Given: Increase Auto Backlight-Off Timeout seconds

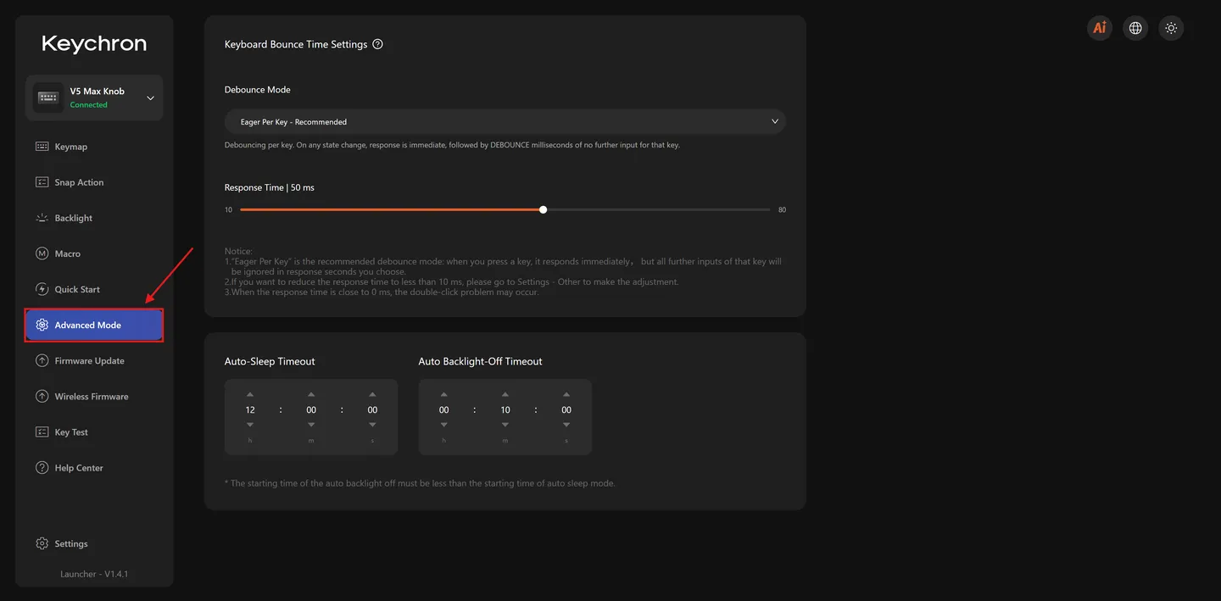Looking at the screenshot, I should click(566, 394).
